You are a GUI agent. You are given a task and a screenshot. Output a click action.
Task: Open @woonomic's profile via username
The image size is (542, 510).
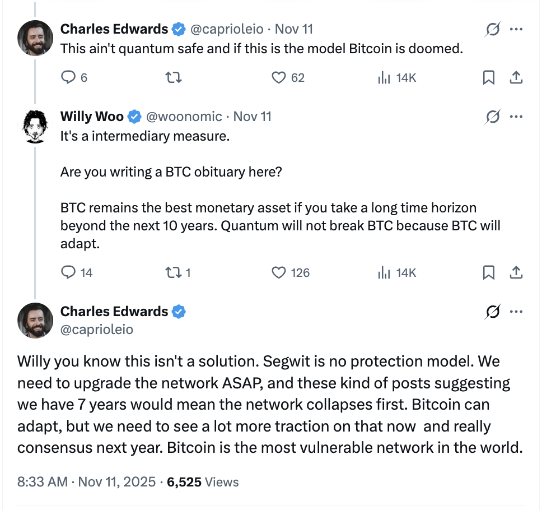point(185,117)
